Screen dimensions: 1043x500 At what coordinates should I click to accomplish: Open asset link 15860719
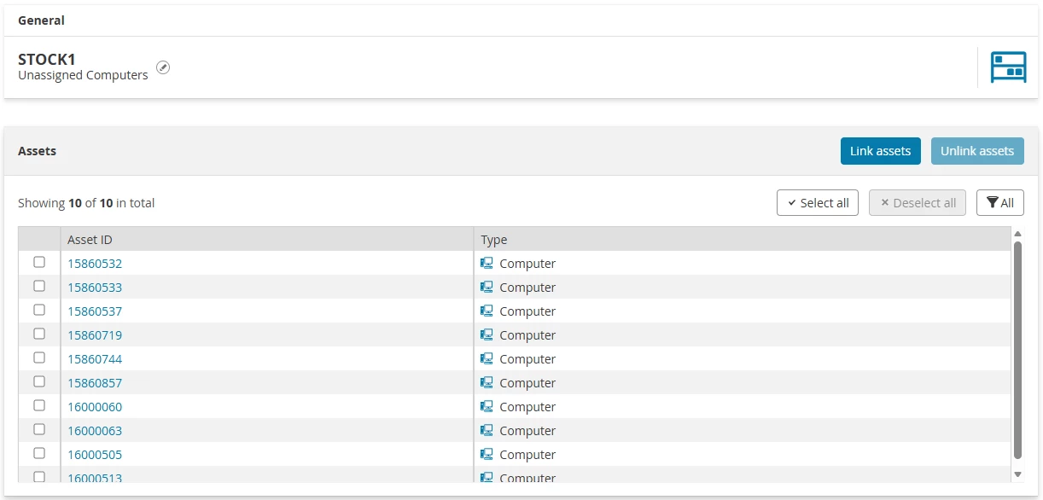point(95,335)
